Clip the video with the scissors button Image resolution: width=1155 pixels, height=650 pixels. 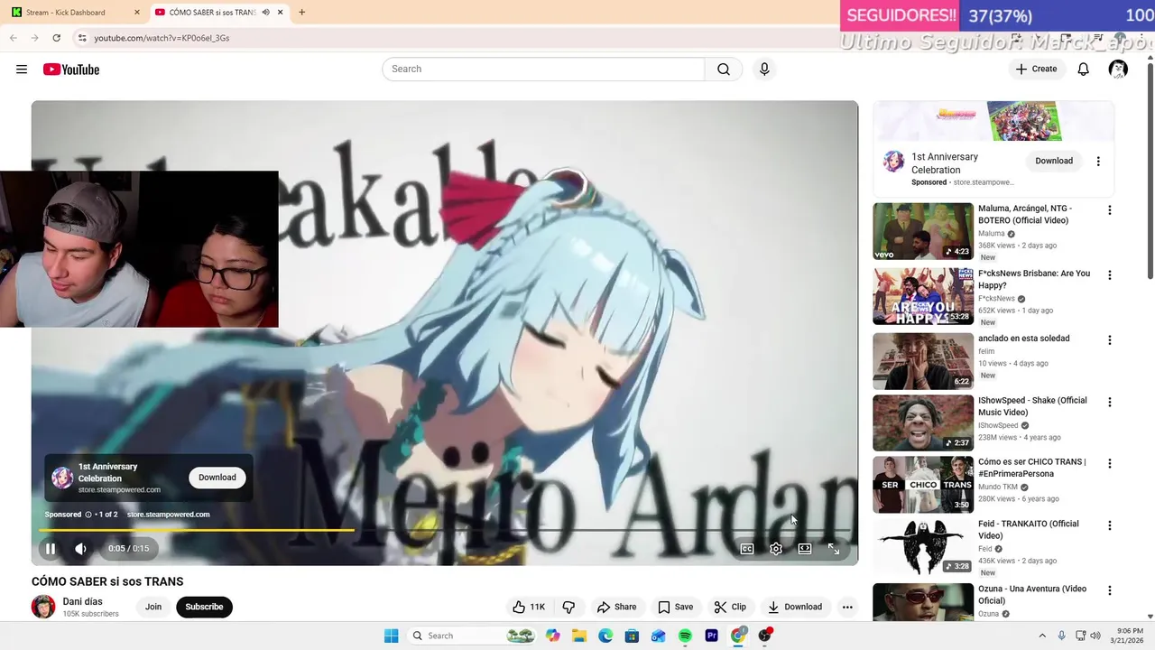tap(730, 607)
